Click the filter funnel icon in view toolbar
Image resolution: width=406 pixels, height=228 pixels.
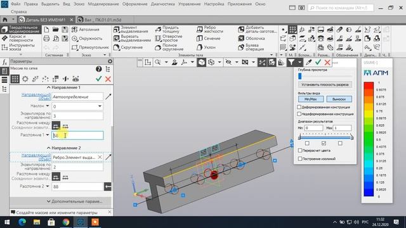(291, 62)
